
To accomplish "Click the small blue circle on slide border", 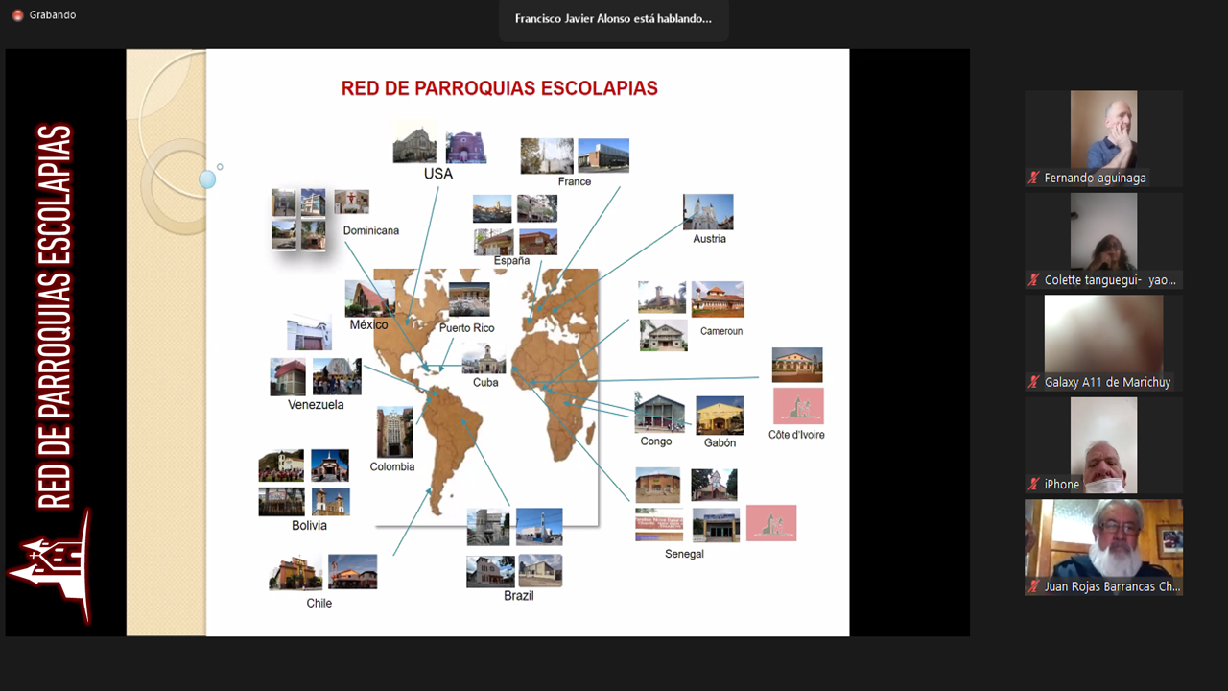I will coord(207,179).
